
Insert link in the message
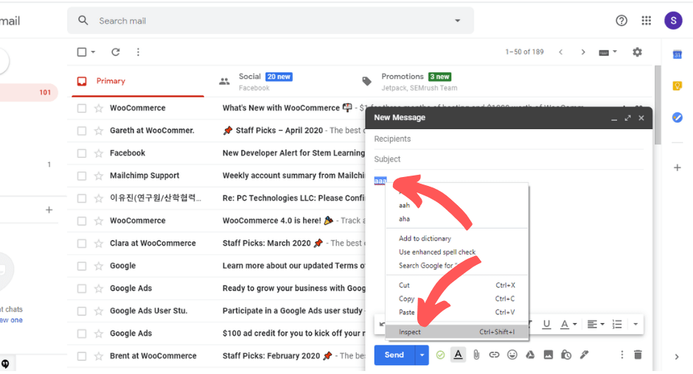tap(494, 355)
